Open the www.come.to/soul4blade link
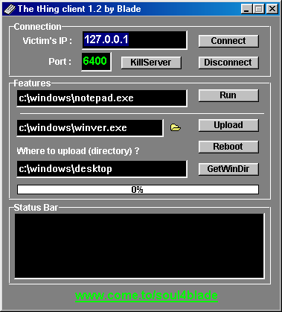The width and height of the screenshot is (282, 312). click(147, 296)
